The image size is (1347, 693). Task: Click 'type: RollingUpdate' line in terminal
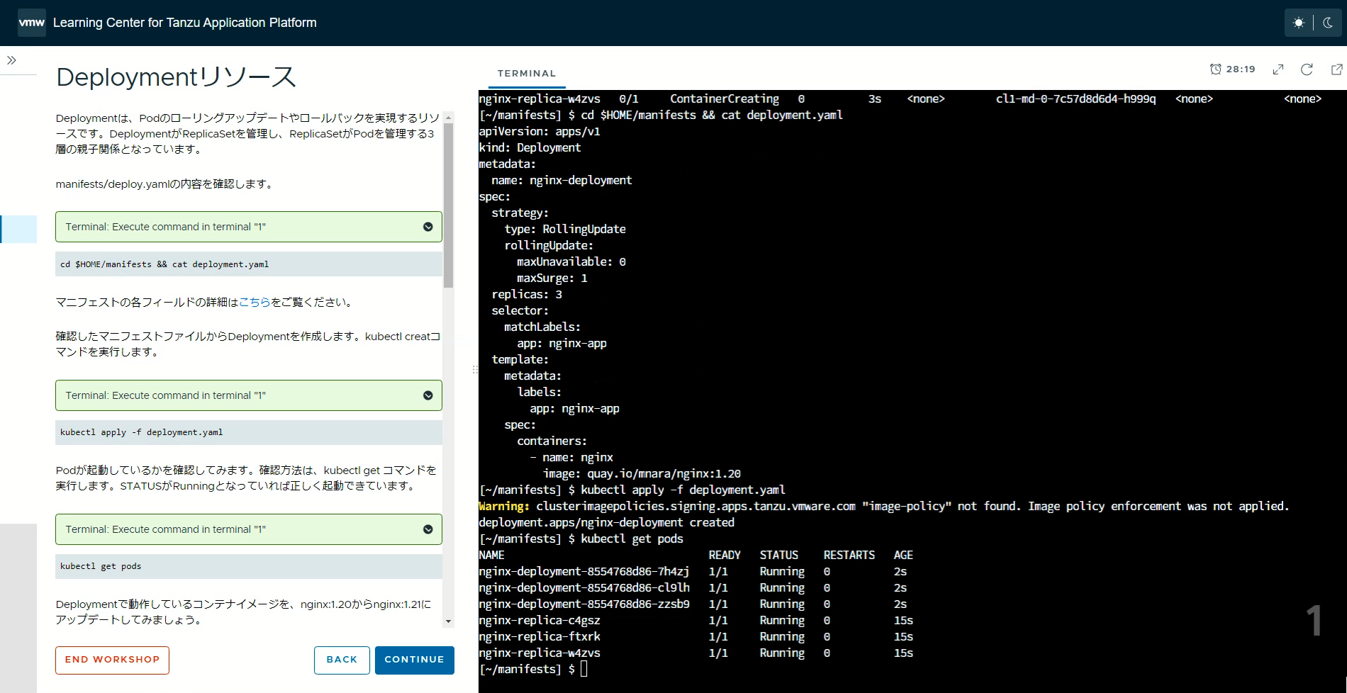pyautogui.click(x=565, y=230)
